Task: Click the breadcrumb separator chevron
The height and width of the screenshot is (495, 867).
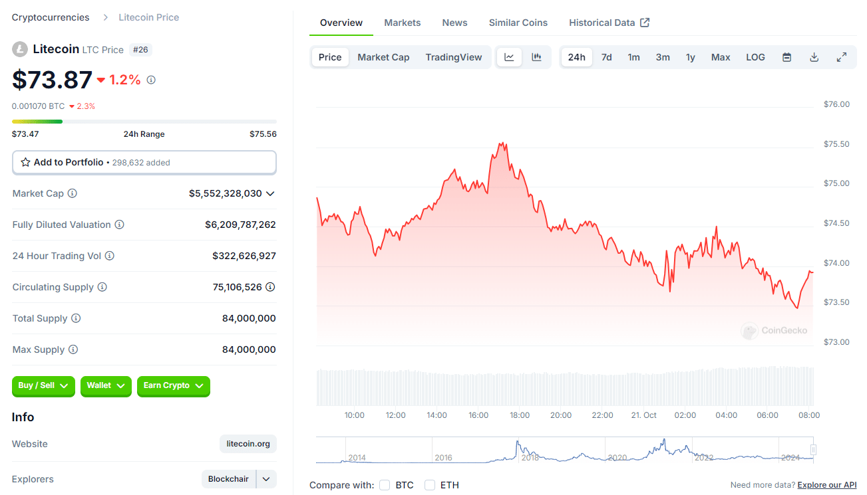Action: (105, 17)
